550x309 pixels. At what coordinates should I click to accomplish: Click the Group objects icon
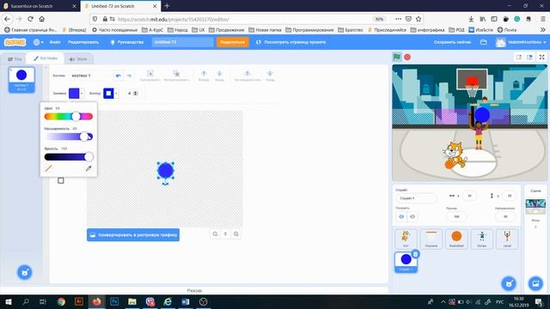[x=150, y=76]
